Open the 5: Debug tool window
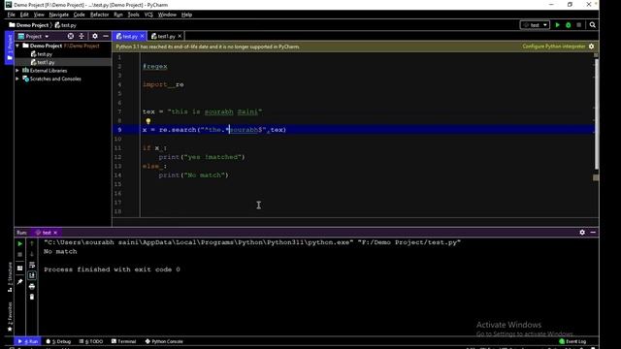621x349 pixels. tap(58, 341)
